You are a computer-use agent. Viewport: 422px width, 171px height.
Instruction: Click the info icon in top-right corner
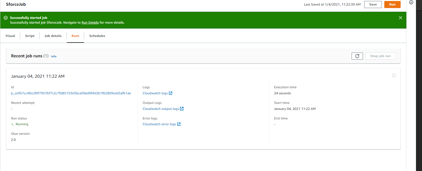pos(411,3)
